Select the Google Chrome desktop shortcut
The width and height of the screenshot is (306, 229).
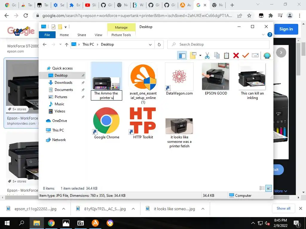[107, 123]
